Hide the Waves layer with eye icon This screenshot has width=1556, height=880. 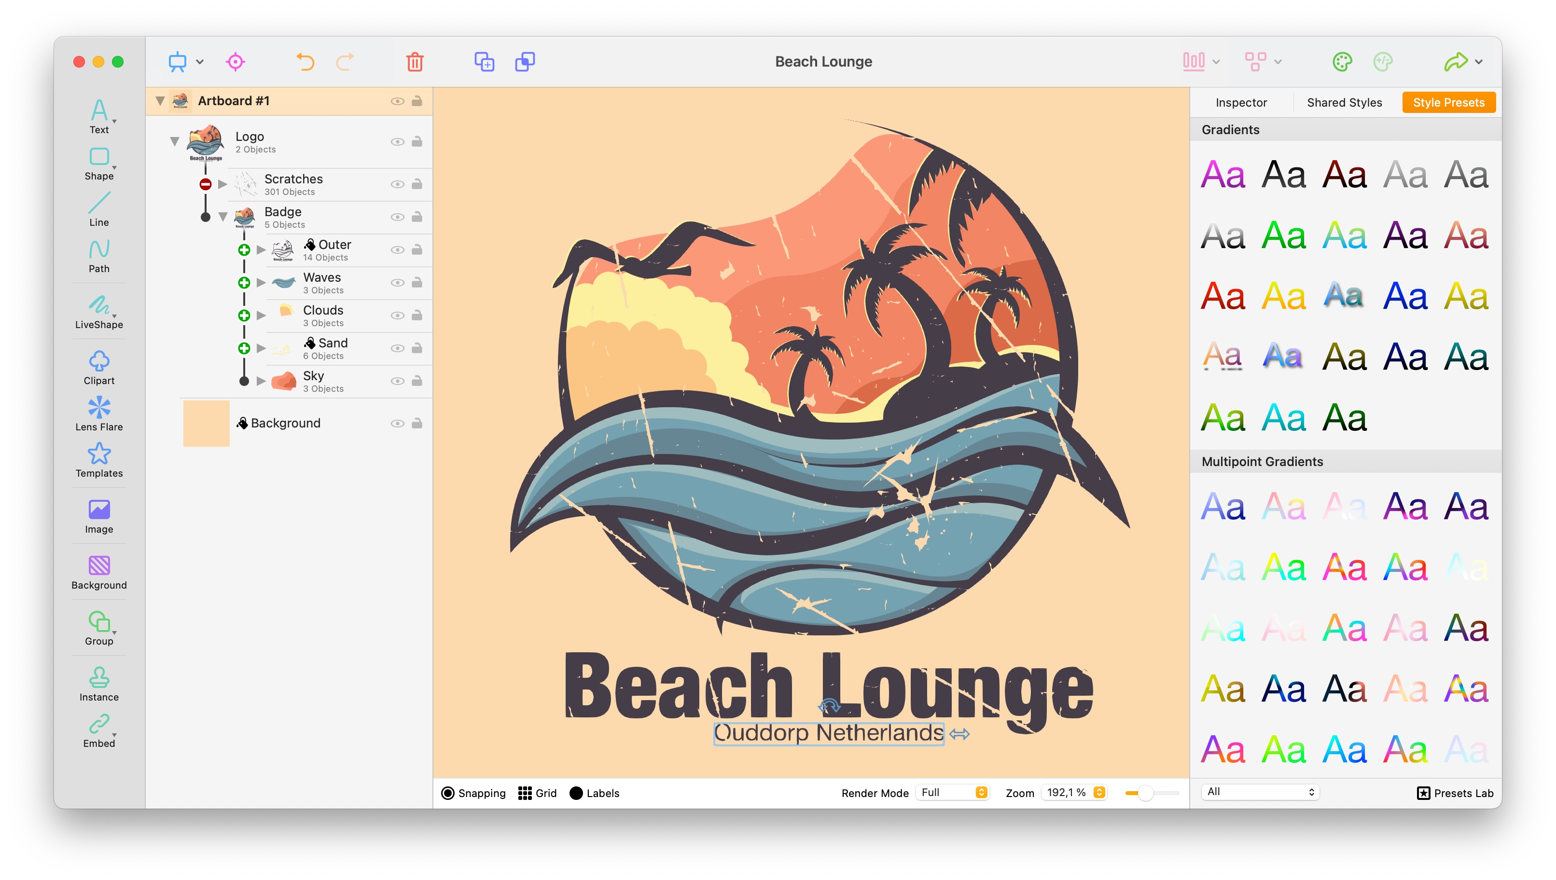[397, 283]
